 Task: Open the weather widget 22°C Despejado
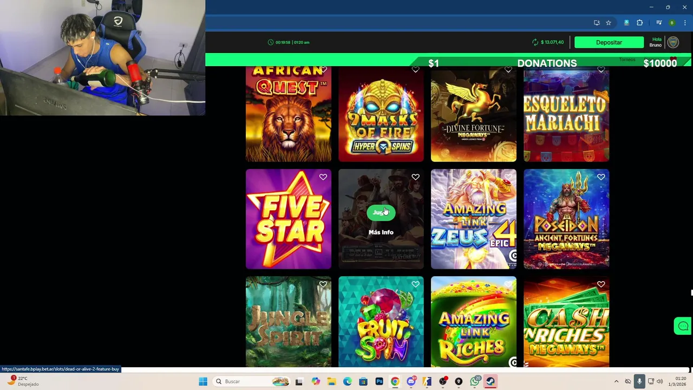click(x=23, y=381)
